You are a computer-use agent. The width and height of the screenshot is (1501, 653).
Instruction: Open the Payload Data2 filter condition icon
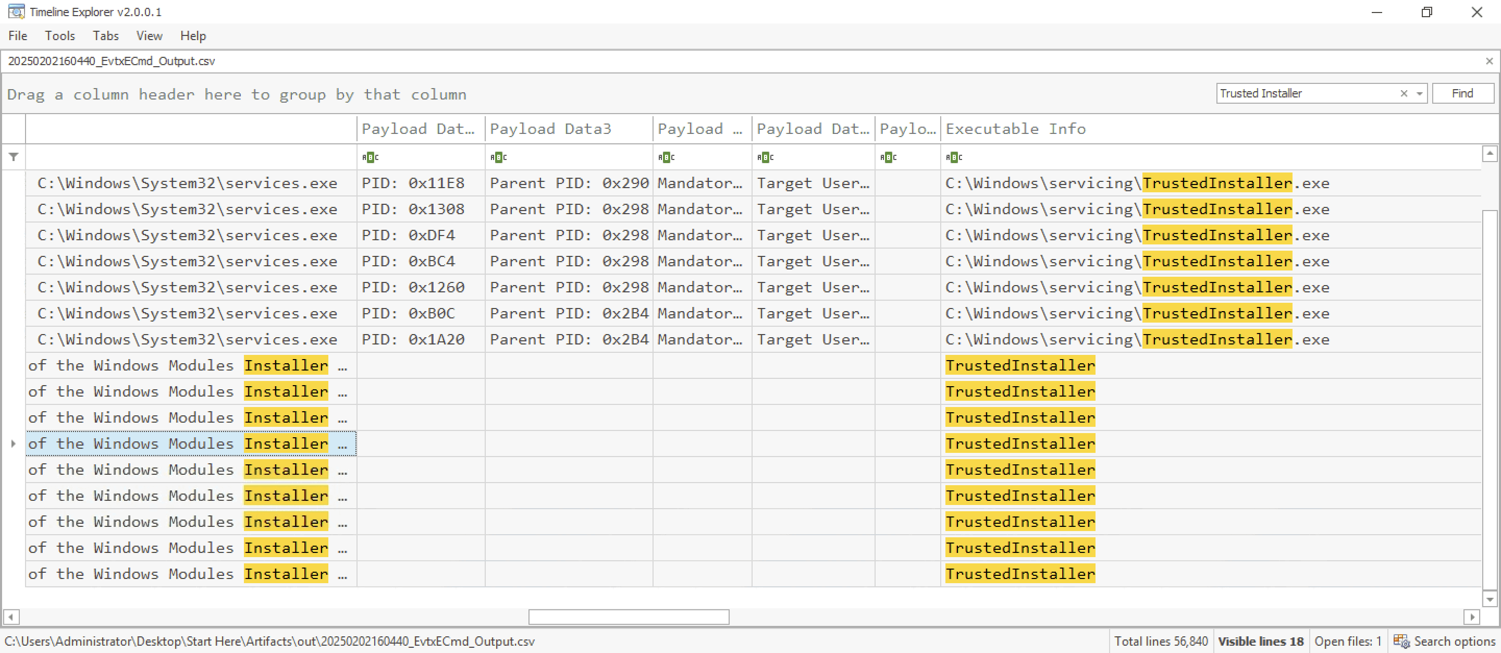point(370,157)
